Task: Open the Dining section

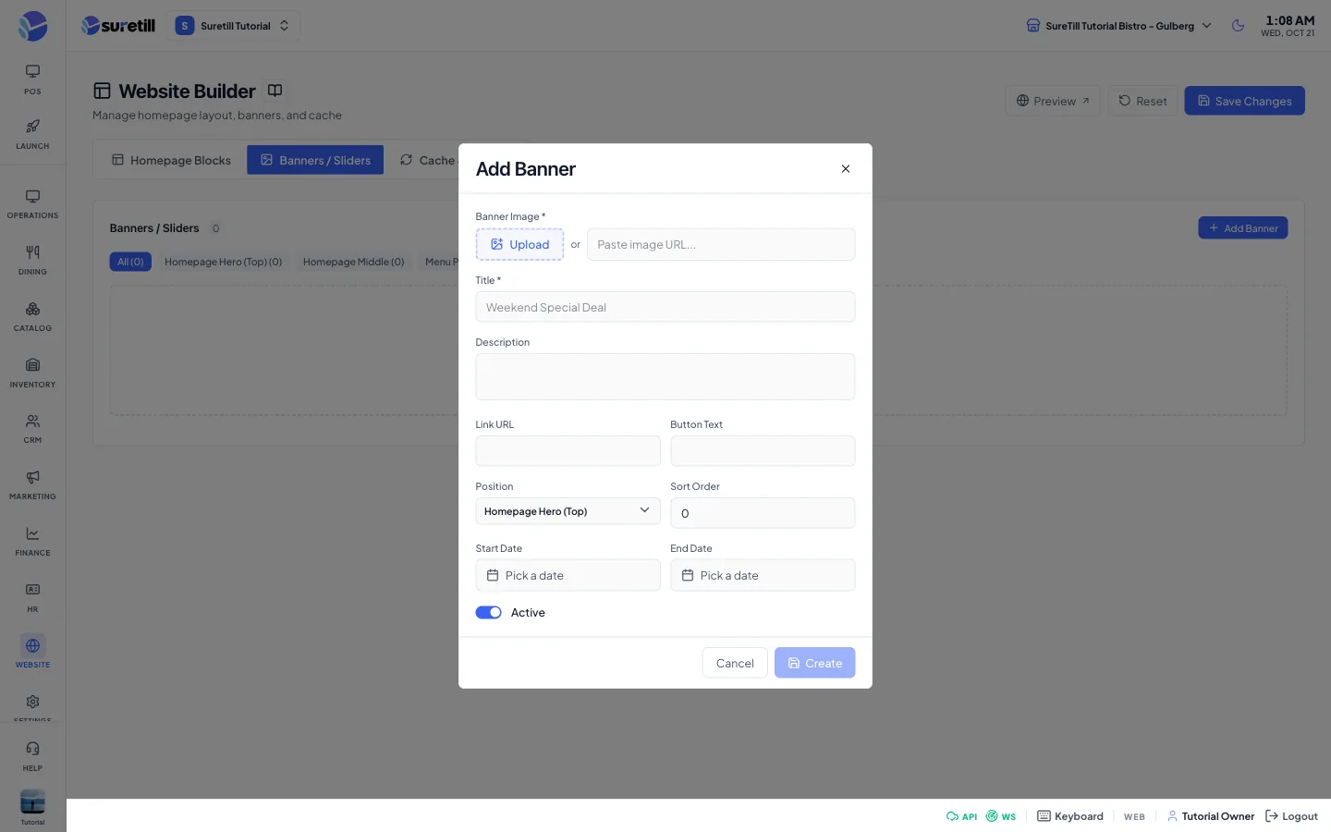Action: (32, 261)
